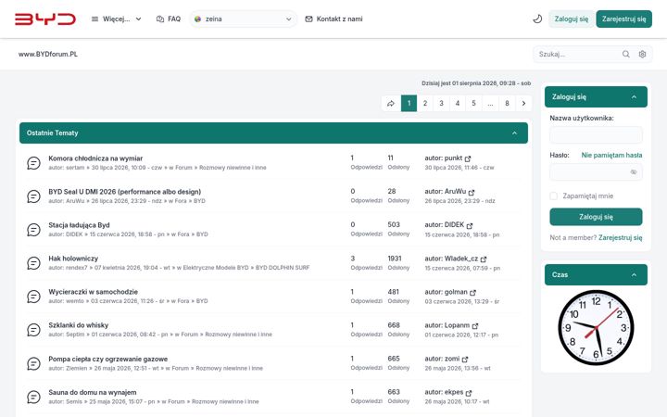667x417 pixels.
Task: Open topic Hak holowniczy
Action: pos(73,259)
